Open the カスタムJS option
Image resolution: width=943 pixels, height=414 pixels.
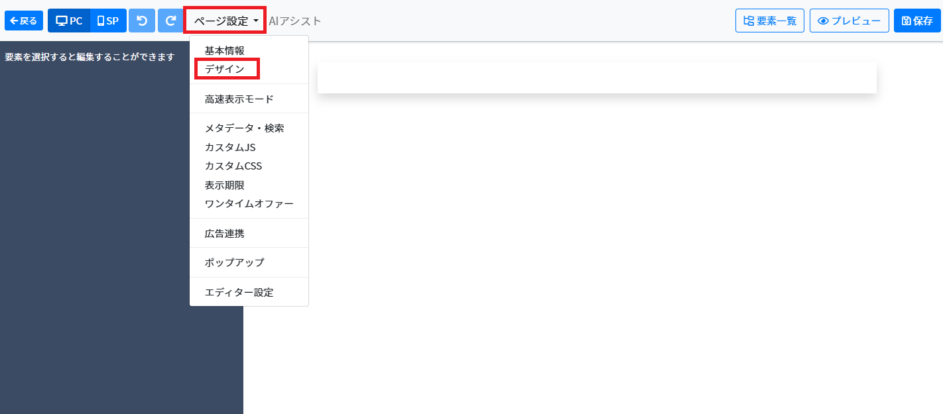click(230, 147)
